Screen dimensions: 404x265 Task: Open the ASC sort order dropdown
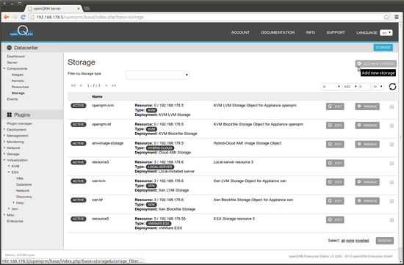pyautogui.click(x=350, y=87)
